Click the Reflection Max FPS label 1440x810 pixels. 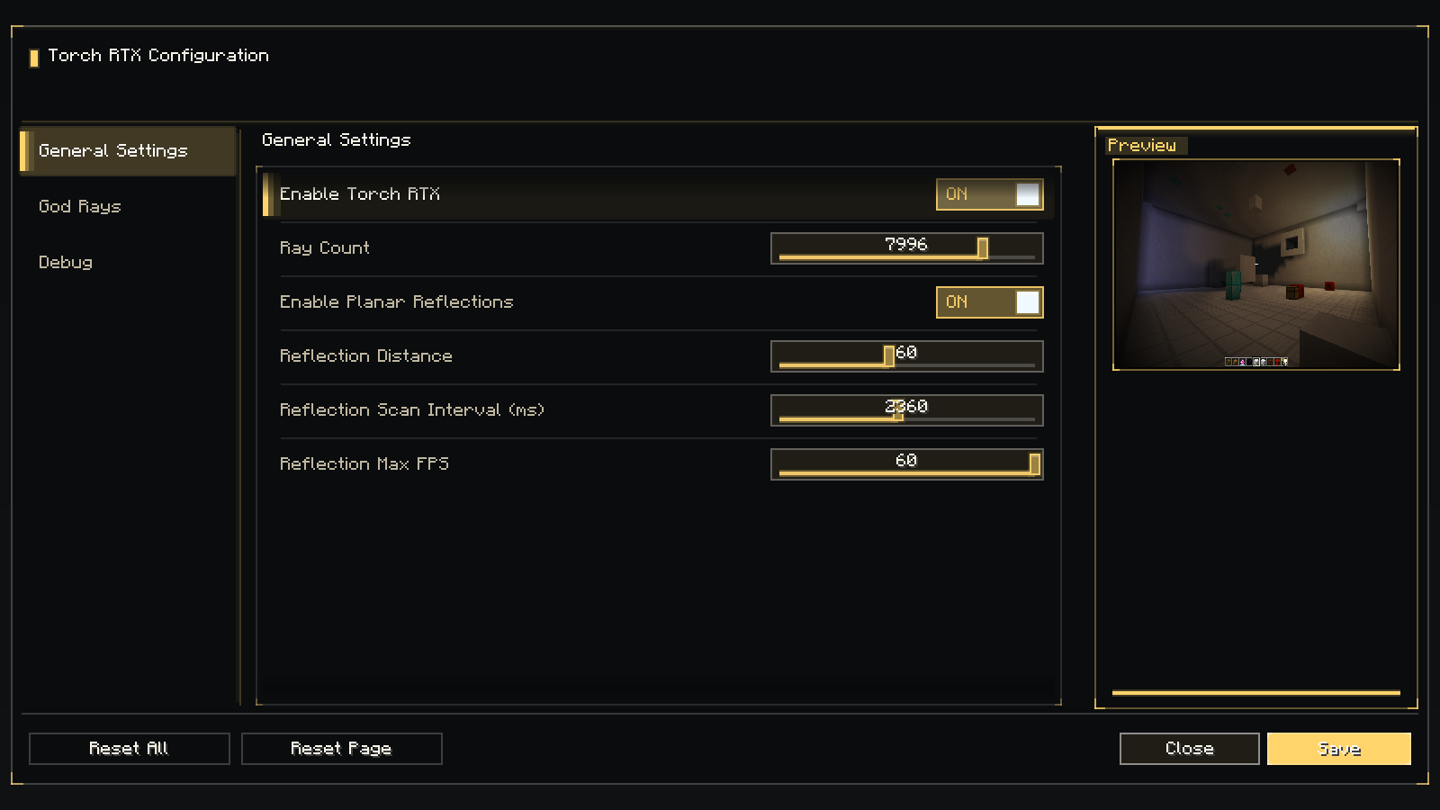[364, 464]
